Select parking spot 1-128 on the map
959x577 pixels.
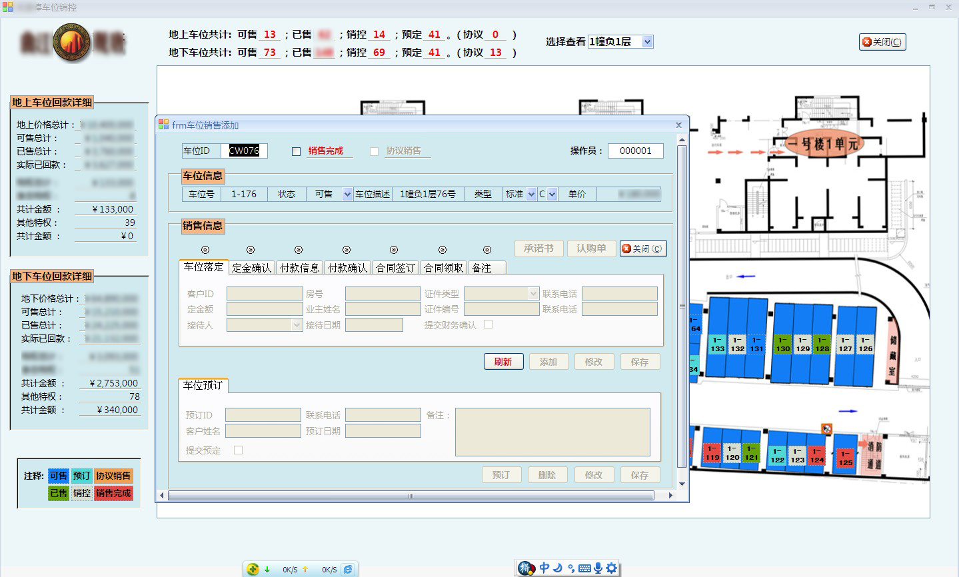click(822, 344)
